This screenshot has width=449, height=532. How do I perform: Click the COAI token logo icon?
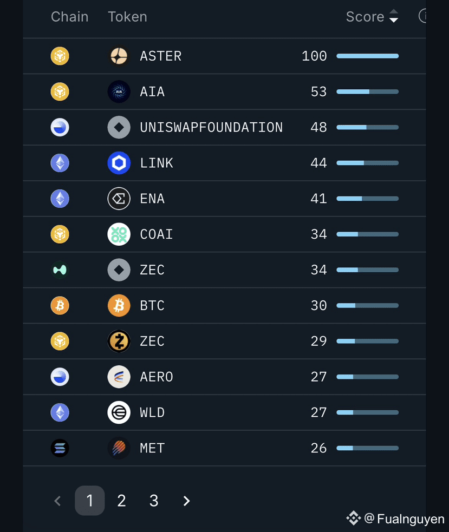[119, 234]
